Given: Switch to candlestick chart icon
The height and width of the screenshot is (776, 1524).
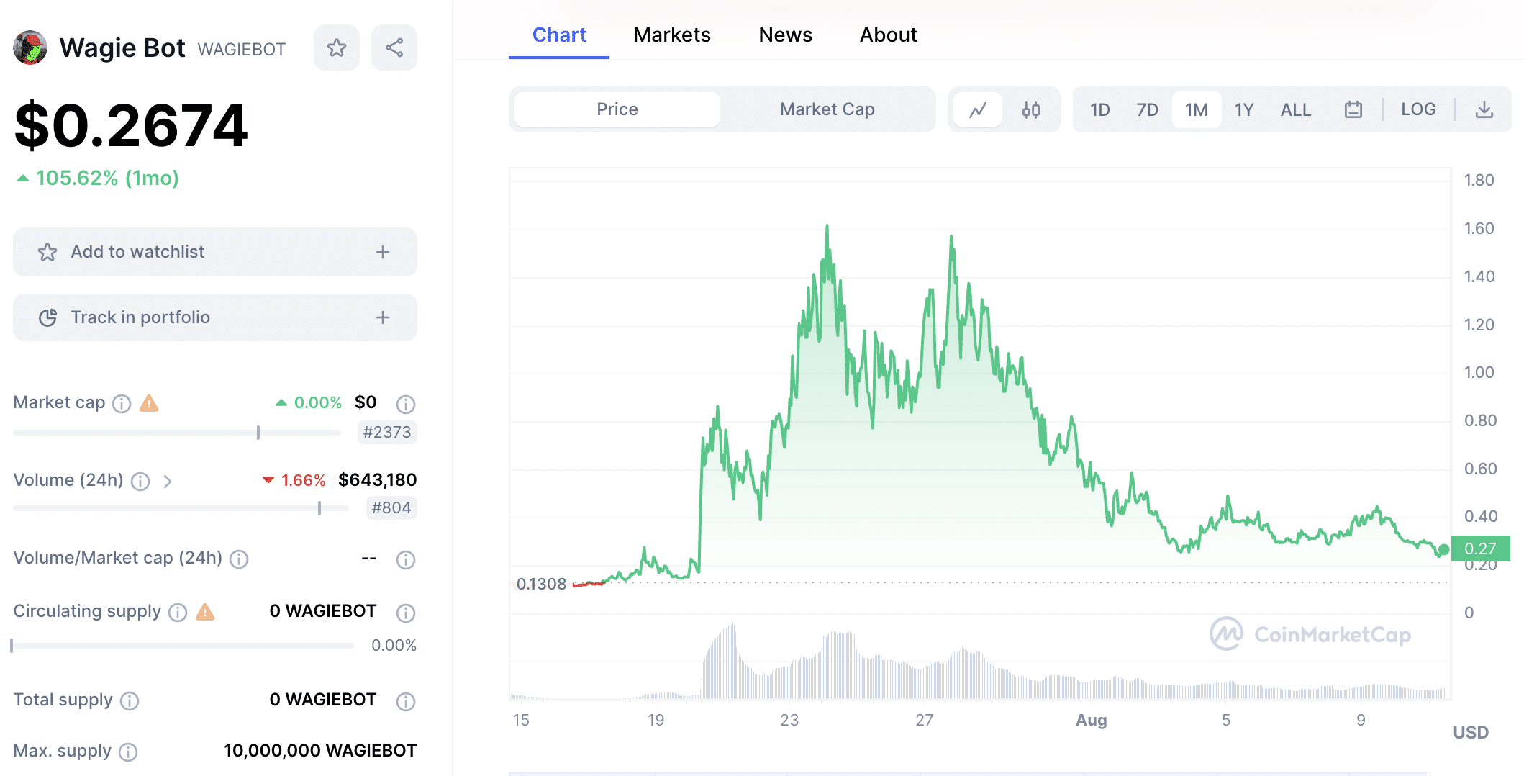Looking at the screenshot, I should pyautogui.click(x=1031, y=110).
